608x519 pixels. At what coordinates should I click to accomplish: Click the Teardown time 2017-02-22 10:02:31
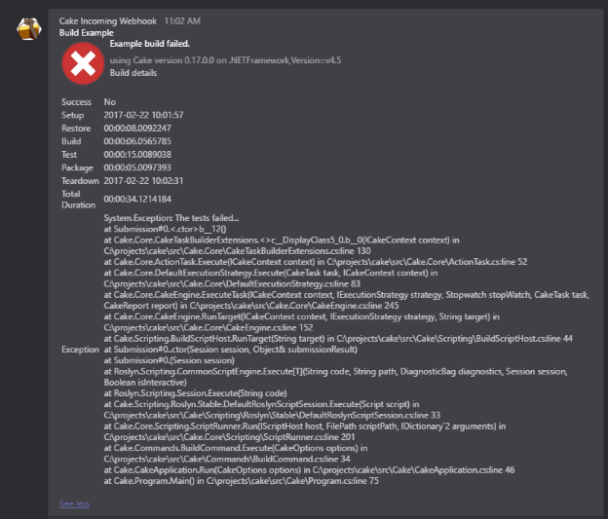(143, 180)
